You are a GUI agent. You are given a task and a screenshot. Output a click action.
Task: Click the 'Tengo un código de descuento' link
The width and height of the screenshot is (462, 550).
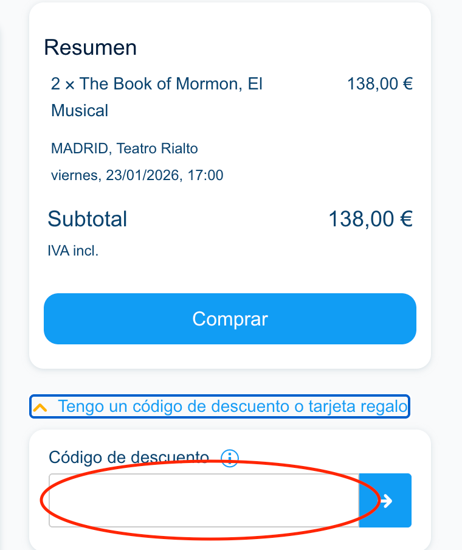[x=232, y=406]
